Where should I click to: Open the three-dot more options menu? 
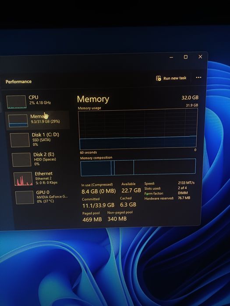[198, 77]
